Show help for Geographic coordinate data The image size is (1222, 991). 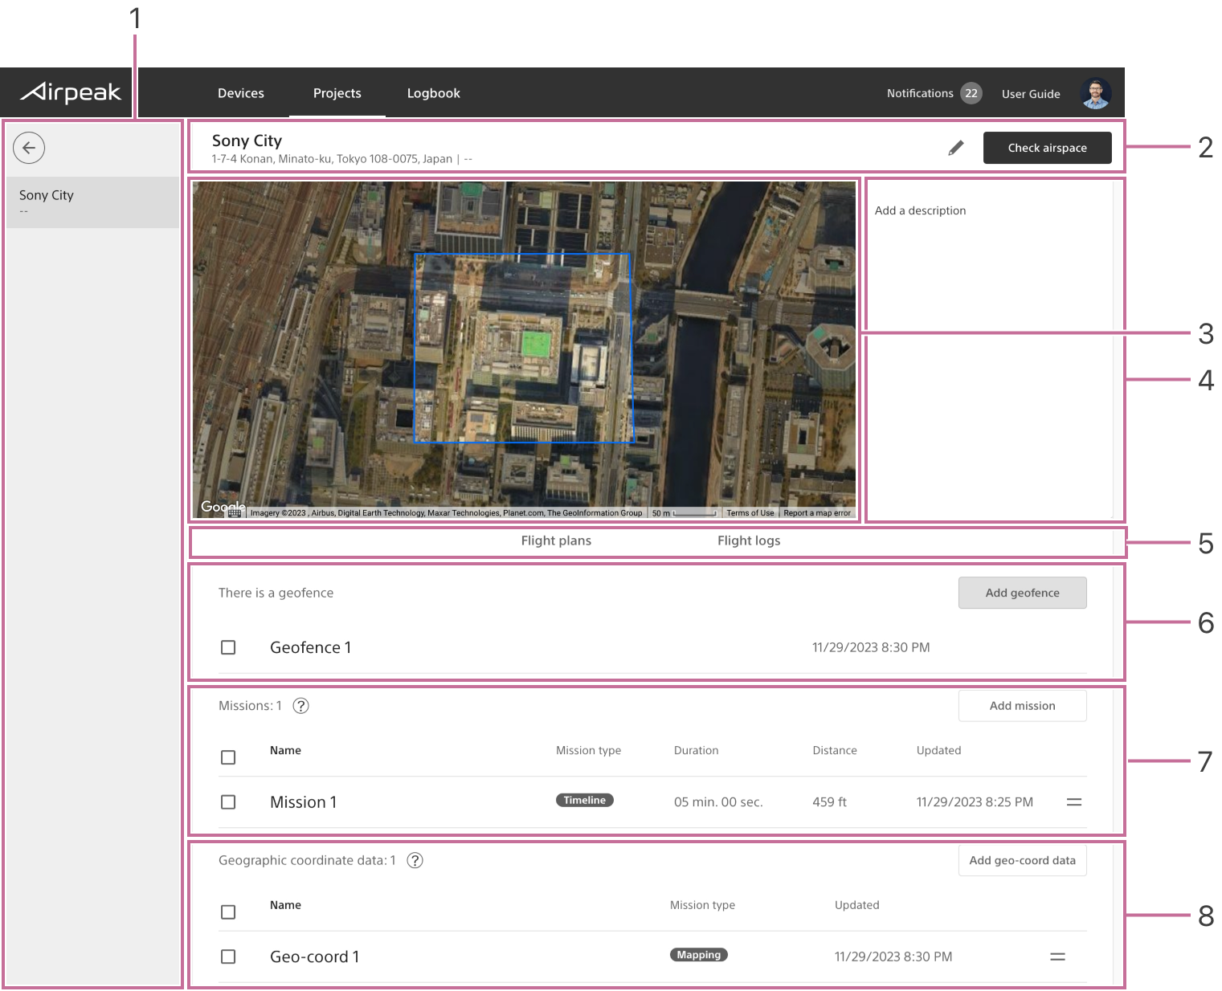pyautogui.click(x=415, y=860)
